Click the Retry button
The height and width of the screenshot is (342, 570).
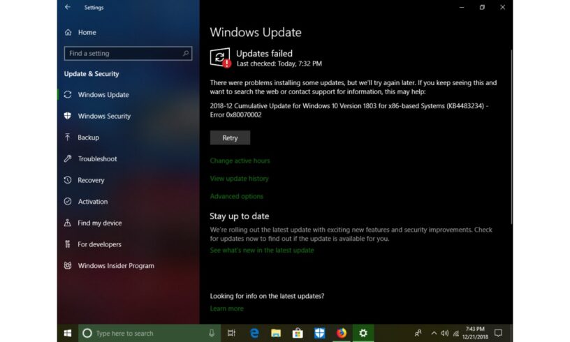[230, 138]
